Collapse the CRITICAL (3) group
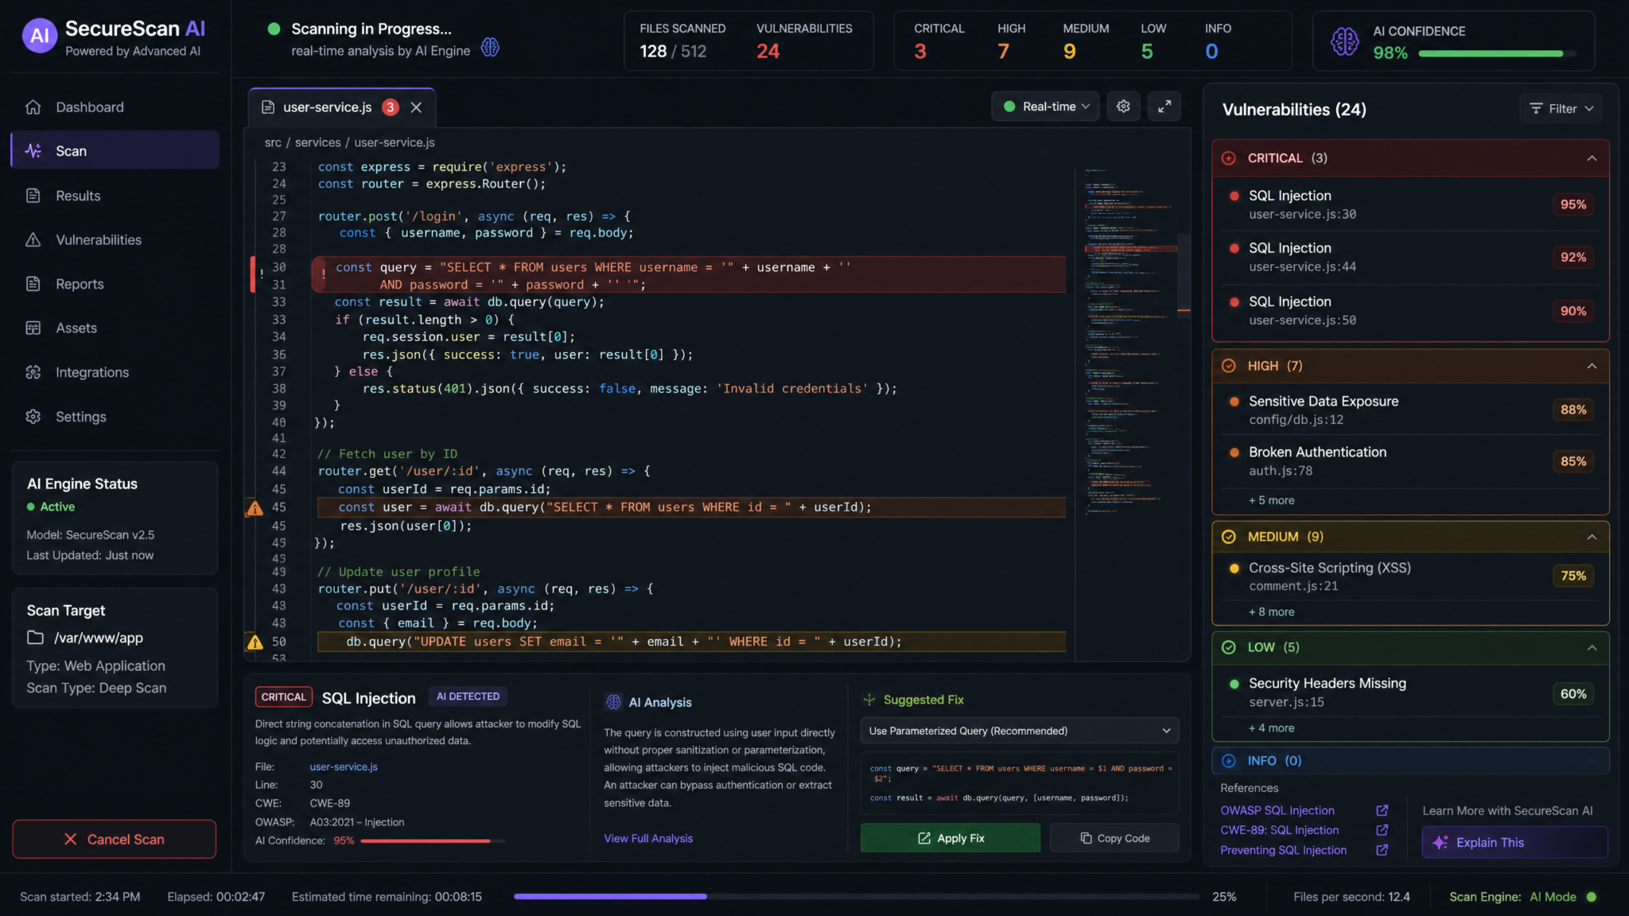Screen dimensions: 1629x916 tap(1592, 158)
